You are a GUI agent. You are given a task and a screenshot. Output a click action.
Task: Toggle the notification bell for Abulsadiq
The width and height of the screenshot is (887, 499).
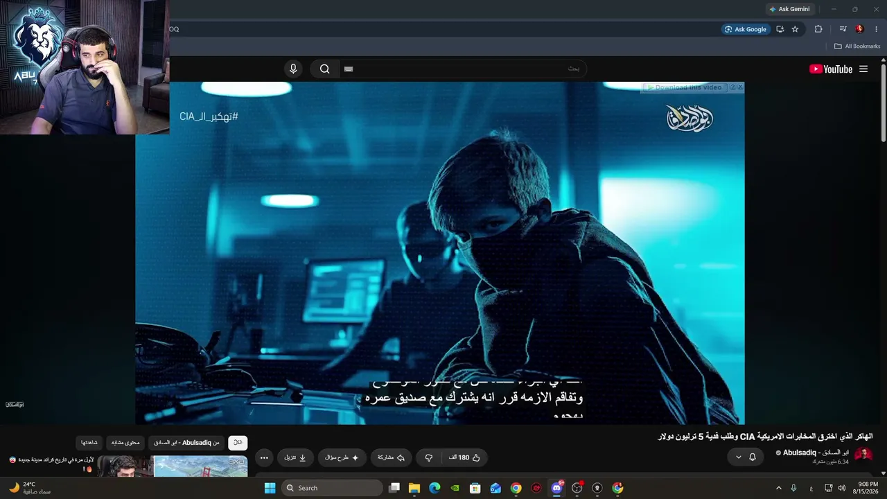point(753,457)
